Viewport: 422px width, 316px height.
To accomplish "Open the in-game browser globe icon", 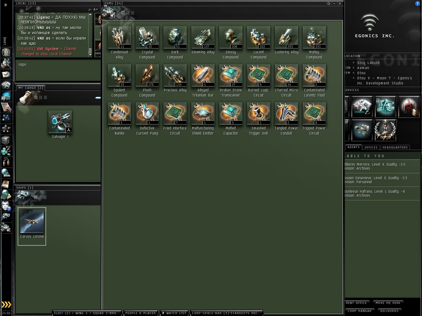I will (6, 173).
